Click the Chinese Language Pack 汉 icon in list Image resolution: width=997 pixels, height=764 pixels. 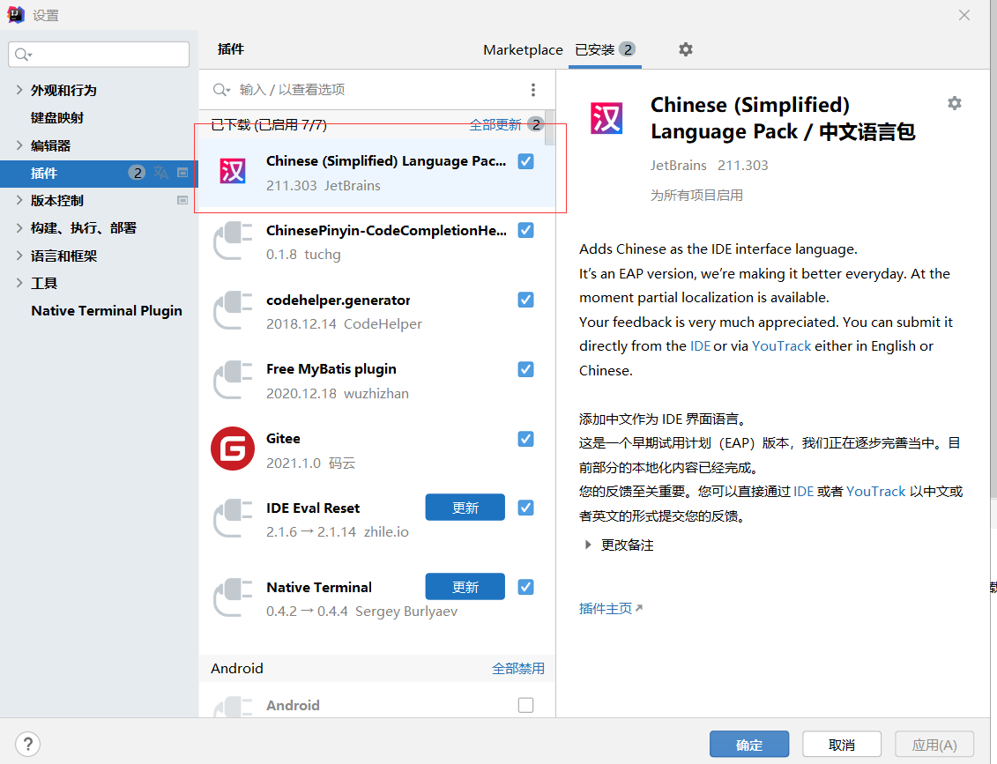(233, 172)
